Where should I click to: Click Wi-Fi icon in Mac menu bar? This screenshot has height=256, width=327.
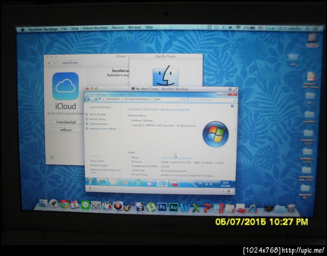pos(238,27)
